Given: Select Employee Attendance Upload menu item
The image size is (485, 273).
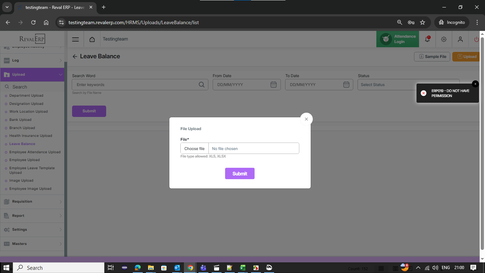Looking at the screenshot, I should [x=35, y=152].
